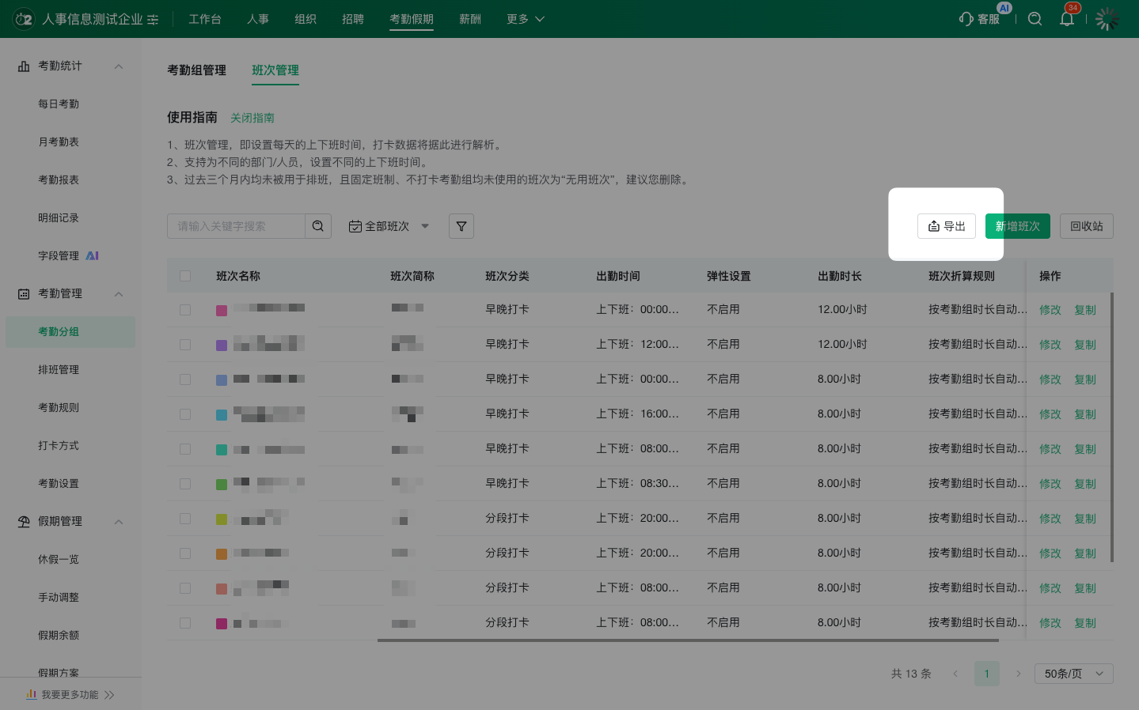Open the 全部班次 dropdown

pyautogui.click(x=389, y=226)
